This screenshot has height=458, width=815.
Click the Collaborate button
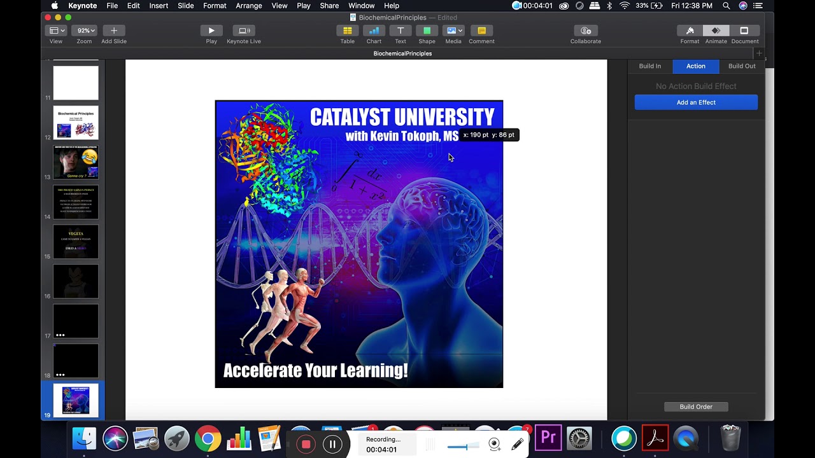(586, 31)
